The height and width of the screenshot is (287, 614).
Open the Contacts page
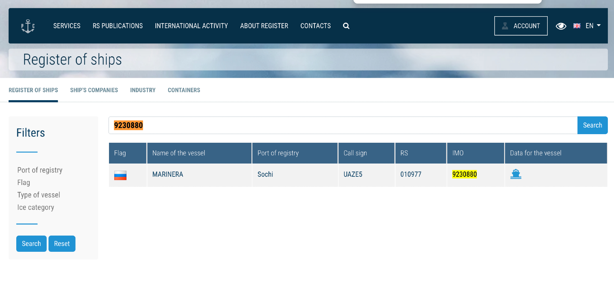point(315,26)
